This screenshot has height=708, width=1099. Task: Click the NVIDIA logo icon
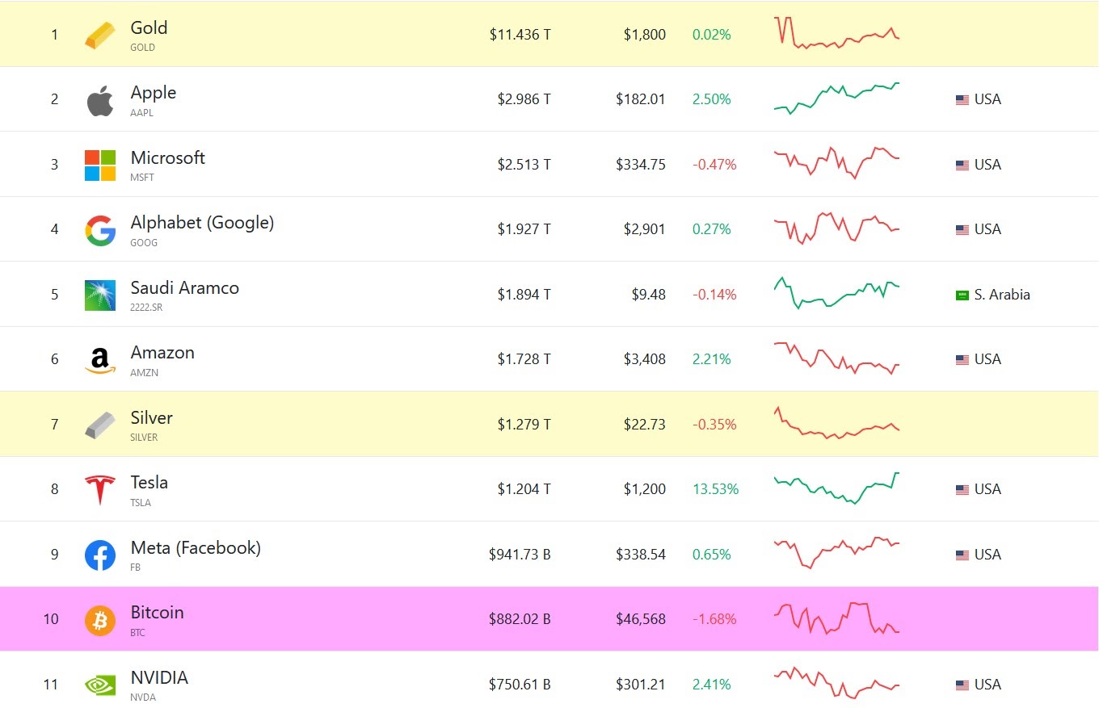(x=100, y=685)
